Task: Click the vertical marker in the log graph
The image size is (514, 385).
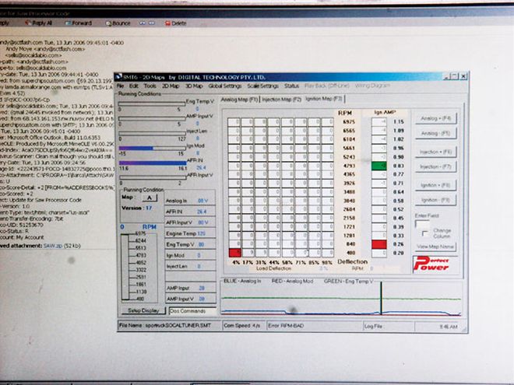Action: click(381, 298)
